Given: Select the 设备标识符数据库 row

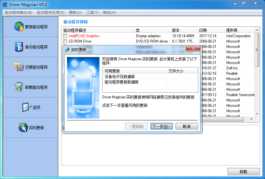Looking at the screenshot, I should pos(150,77).
